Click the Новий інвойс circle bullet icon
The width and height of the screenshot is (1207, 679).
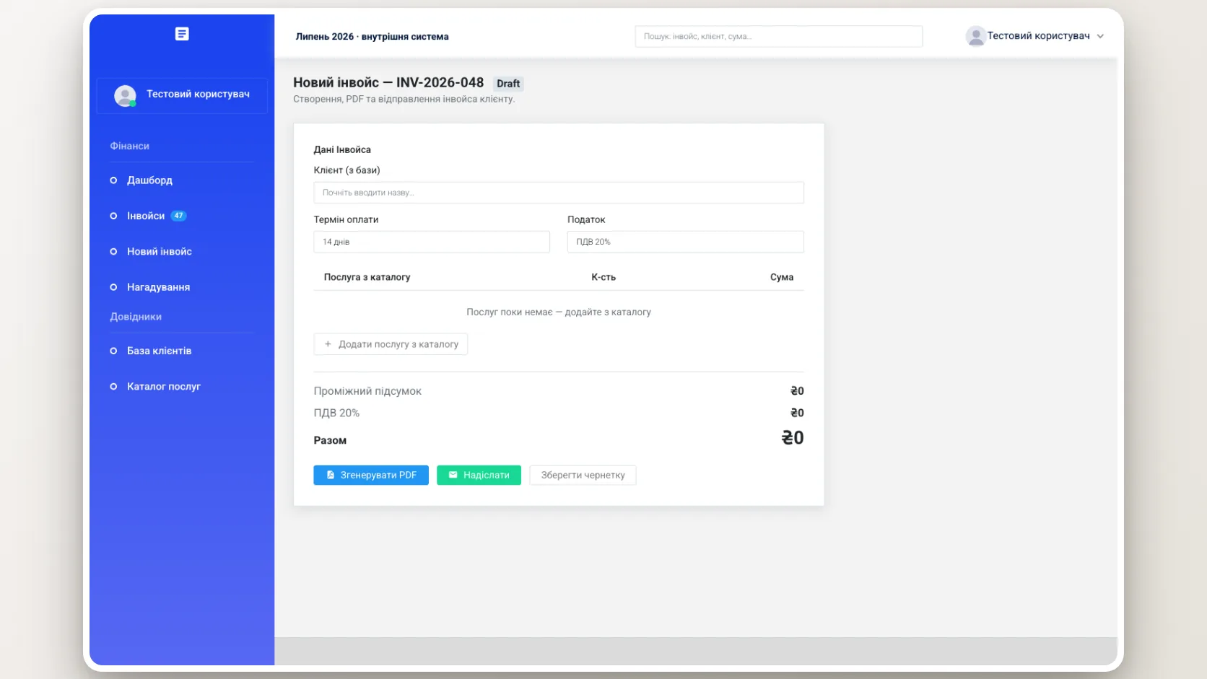(x=113, y=252)
